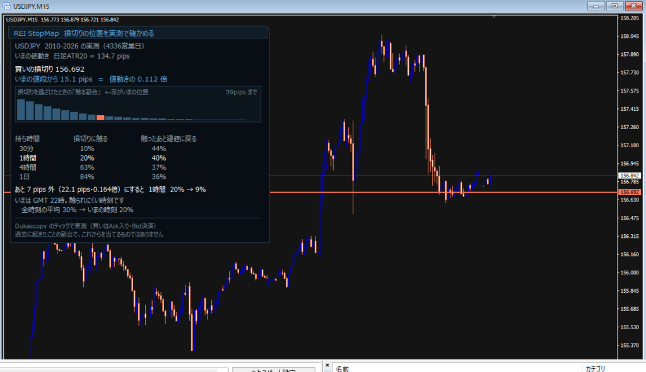The width and height of the screenshot is (646, 372).
Task: Click the 過去に起きたことの割合 disclaimer line
Action: click(x=89, y=234)
